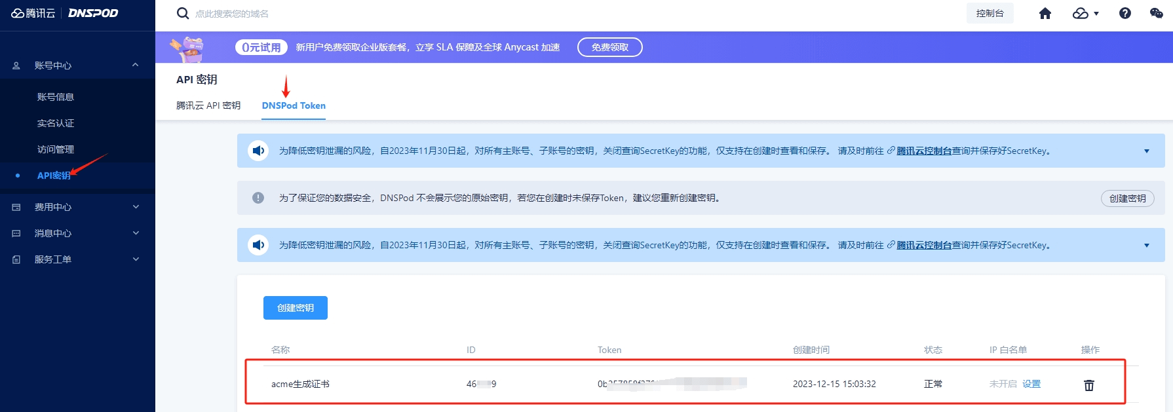Screen dimensions: 1173x412
Task: Expand the 费用中心 chevron
Action: click(136, 207)
